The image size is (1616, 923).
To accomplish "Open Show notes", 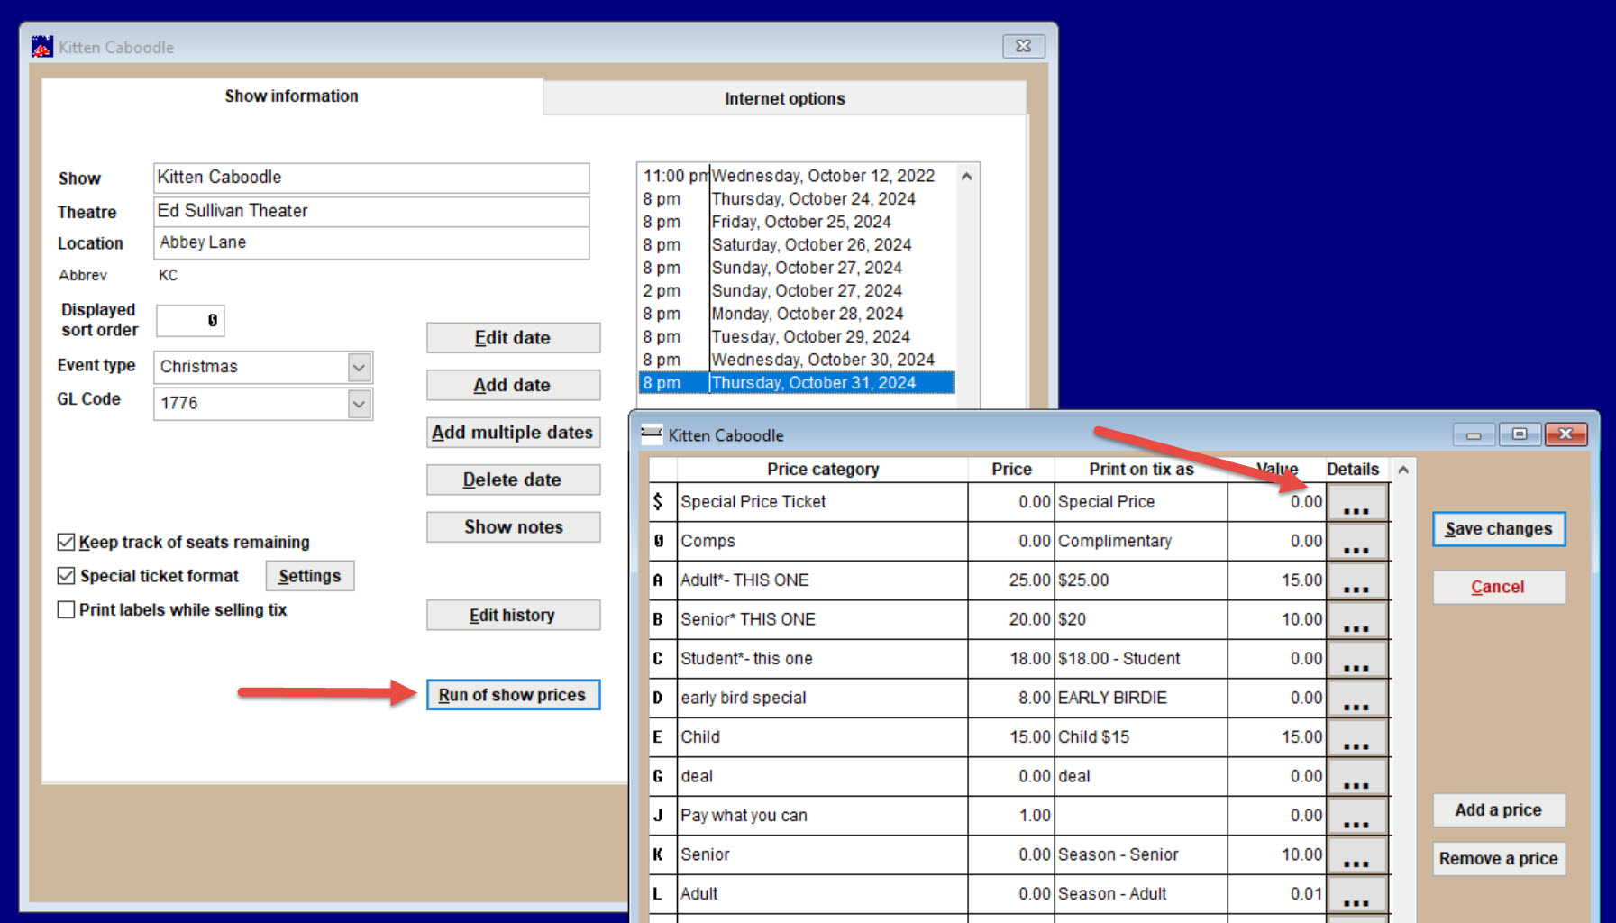I will (x=513, y=527).
